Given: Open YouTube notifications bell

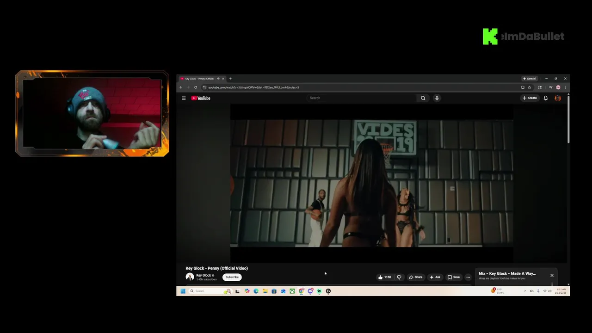Looking at the screenshot, I should point(545,98).
